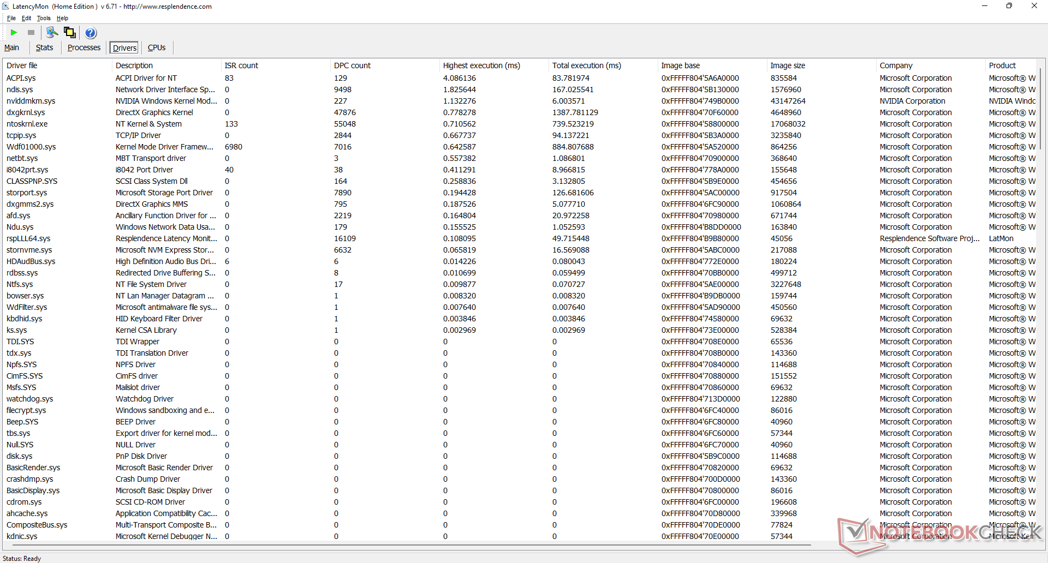Open the File menu
The height and width of the screenshot is (563, 1048).
pyautogui.click(x=11, y=18)
